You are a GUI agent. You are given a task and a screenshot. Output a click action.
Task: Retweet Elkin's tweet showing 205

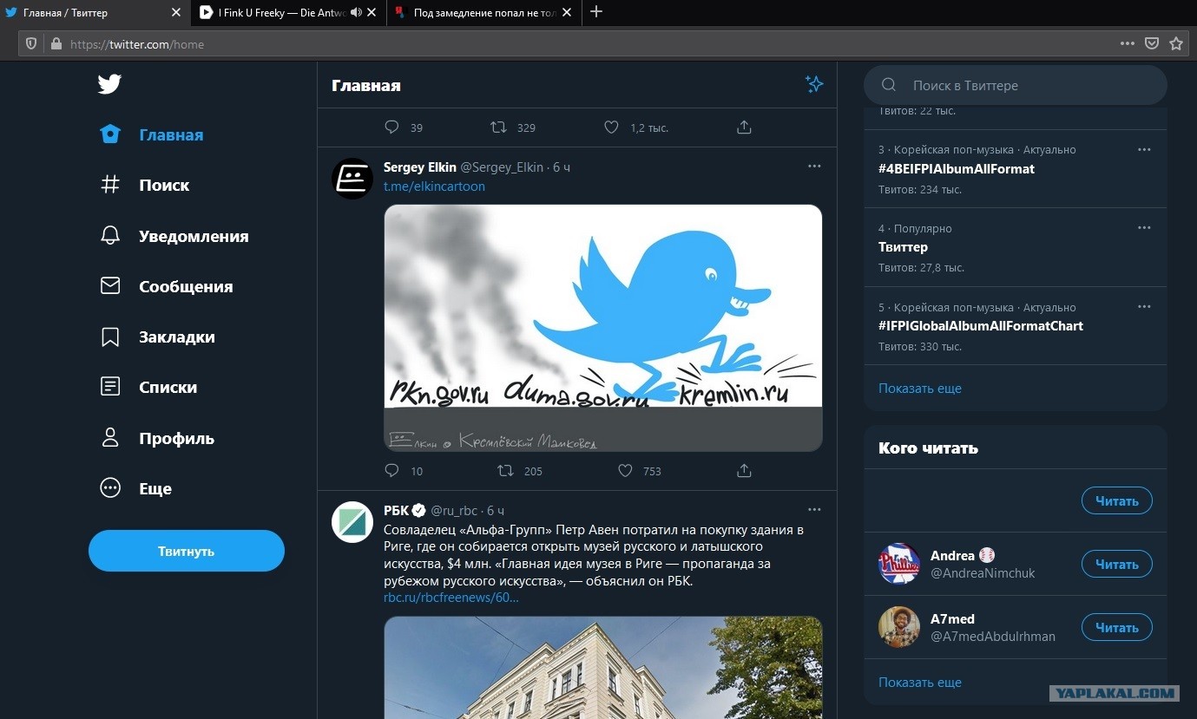coord(505,471)
